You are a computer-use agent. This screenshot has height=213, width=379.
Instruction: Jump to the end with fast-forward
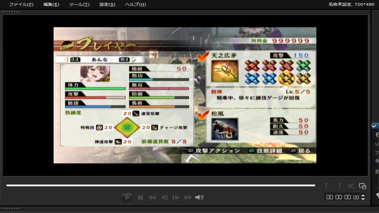188,198
